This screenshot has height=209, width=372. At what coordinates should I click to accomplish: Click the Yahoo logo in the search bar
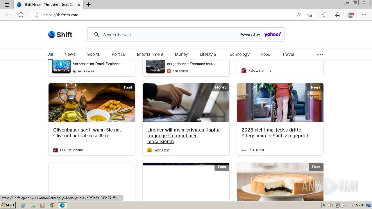point(272,35)
